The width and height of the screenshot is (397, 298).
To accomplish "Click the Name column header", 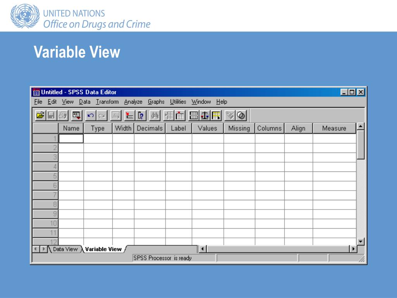I will coord(71,128).
